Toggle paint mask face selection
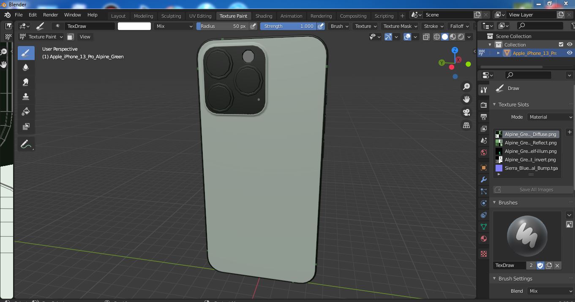The width and height of the screenshot is (575, 302). click(71, 37)
